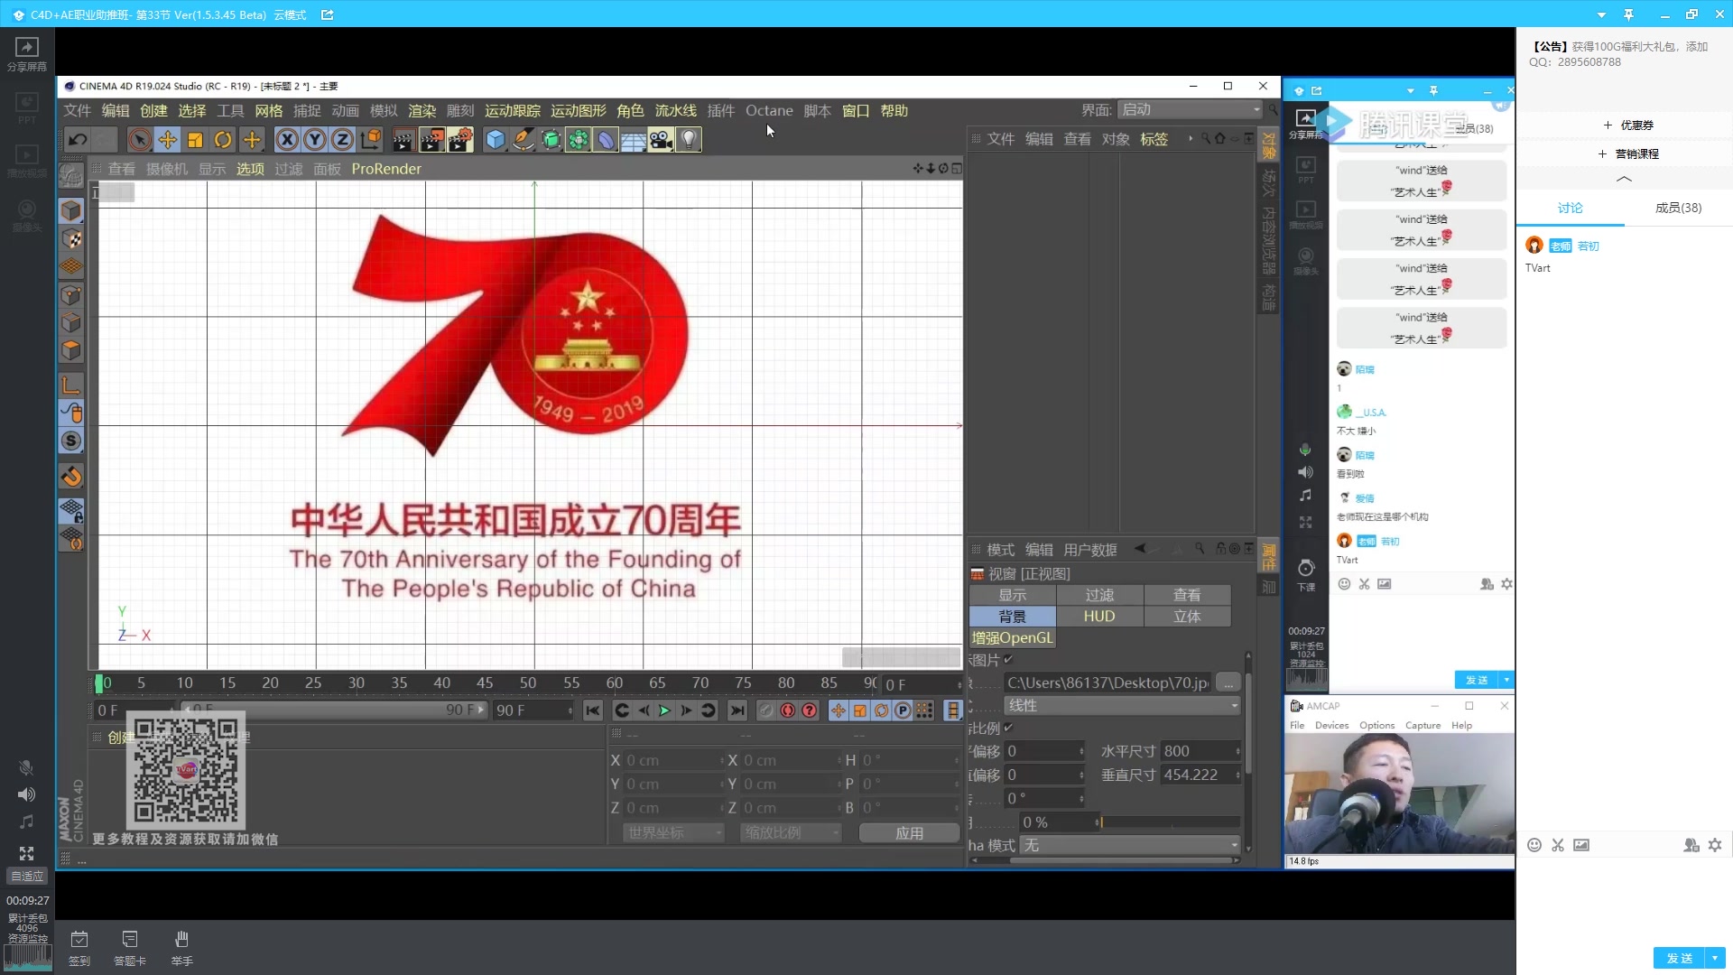1733x975 pixels.
Task: Open the 渲染 menu
Action: tap(422, 110)
